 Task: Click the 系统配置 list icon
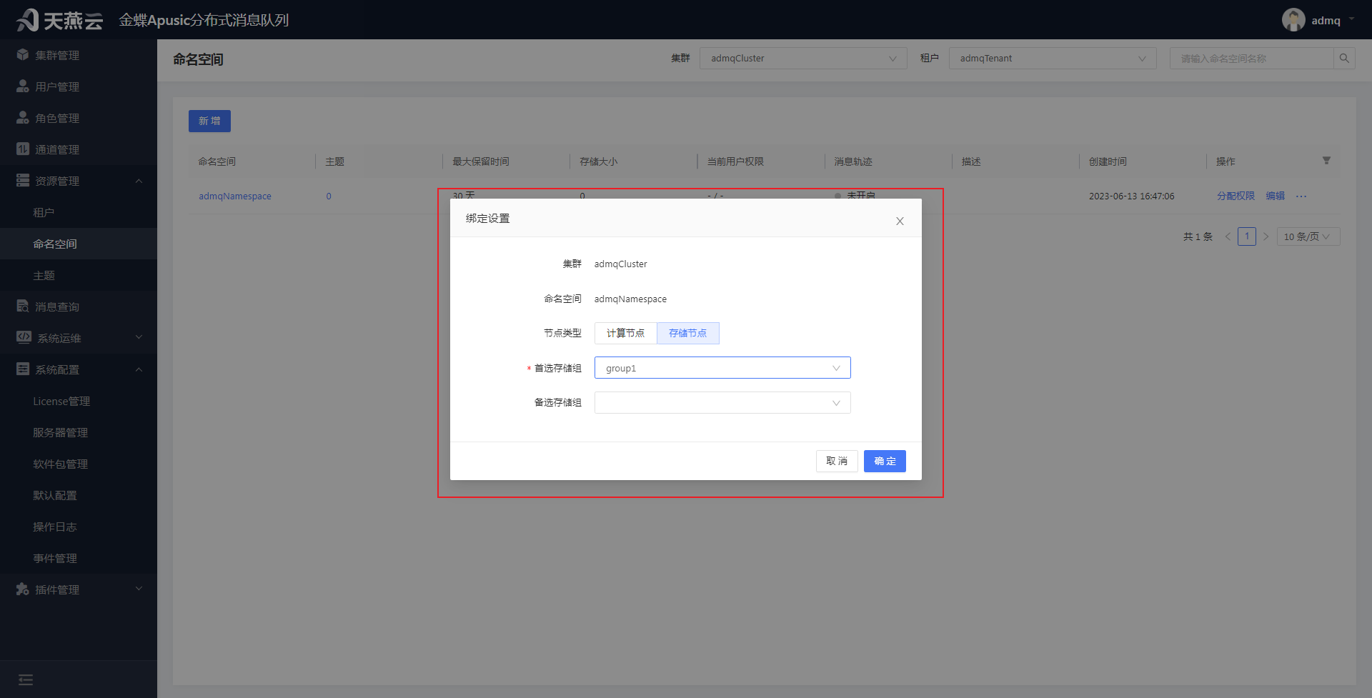tap(23, 369)
